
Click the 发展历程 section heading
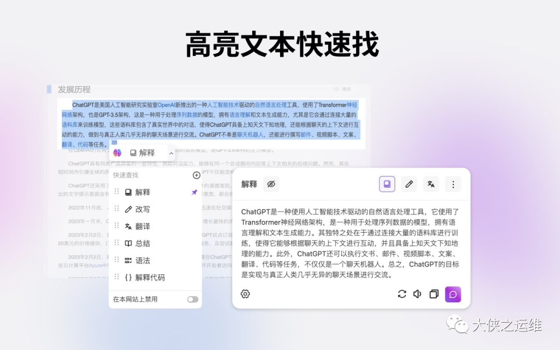74,89
